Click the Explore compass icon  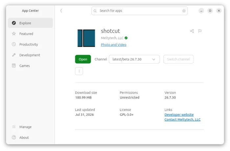(x=14, y=23)
